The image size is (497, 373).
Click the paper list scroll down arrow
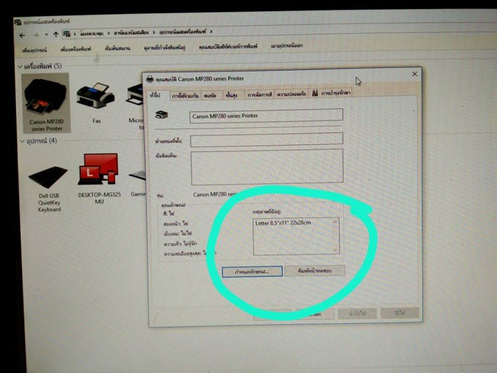pos(335,250)
